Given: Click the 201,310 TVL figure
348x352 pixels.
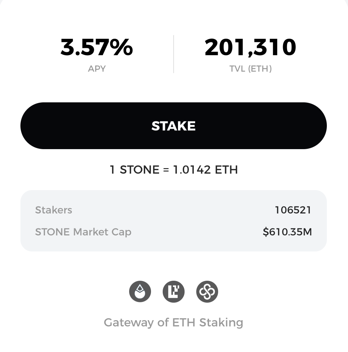Looking at the screenshot, I should pyautogui.click(x=251, y=47).
